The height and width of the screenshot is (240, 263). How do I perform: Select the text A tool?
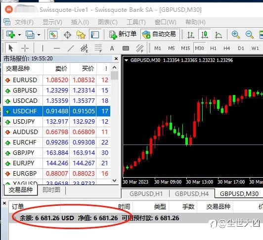point(112,48)
